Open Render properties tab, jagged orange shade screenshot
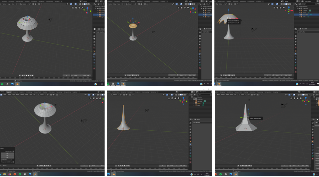 click(296, 36)
